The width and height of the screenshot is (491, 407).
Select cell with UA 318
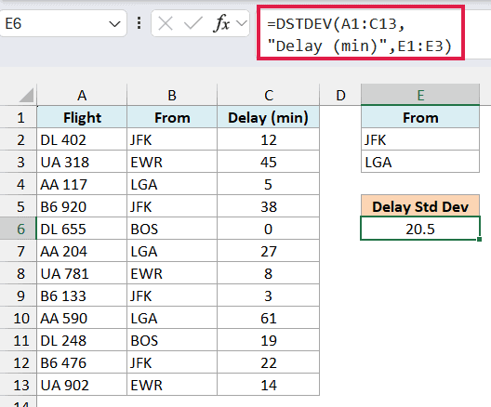(x=82, y=162)
